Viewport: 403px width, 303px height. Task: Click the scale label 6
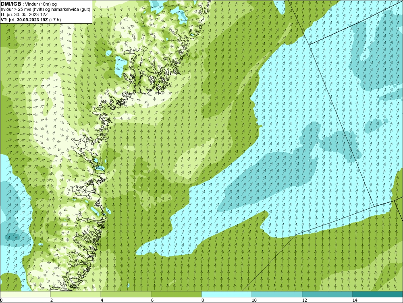click(x=152, y=300)
